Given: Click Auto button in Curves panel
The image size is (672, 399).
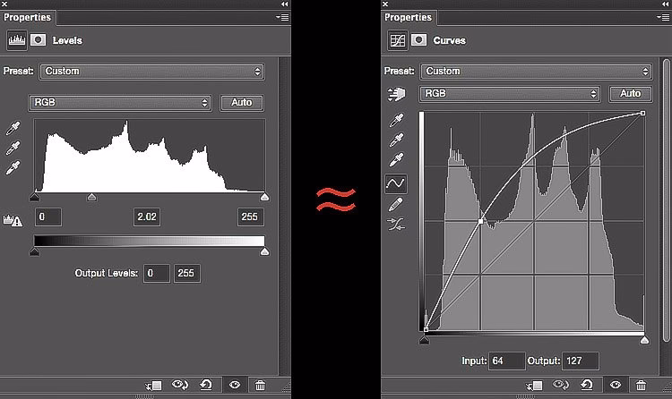Looking at the screenshot, I should [x=631, y=94].
